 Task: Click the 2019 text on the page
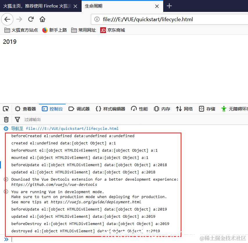coord(10,42)
